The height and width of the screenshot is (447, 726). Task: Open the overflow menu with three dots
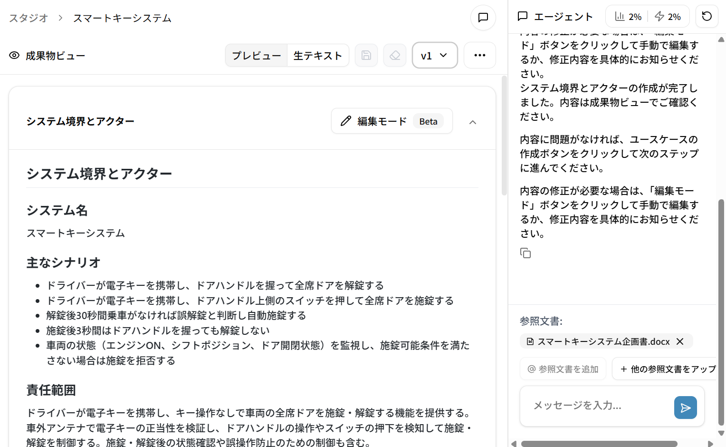pos(479,55)
